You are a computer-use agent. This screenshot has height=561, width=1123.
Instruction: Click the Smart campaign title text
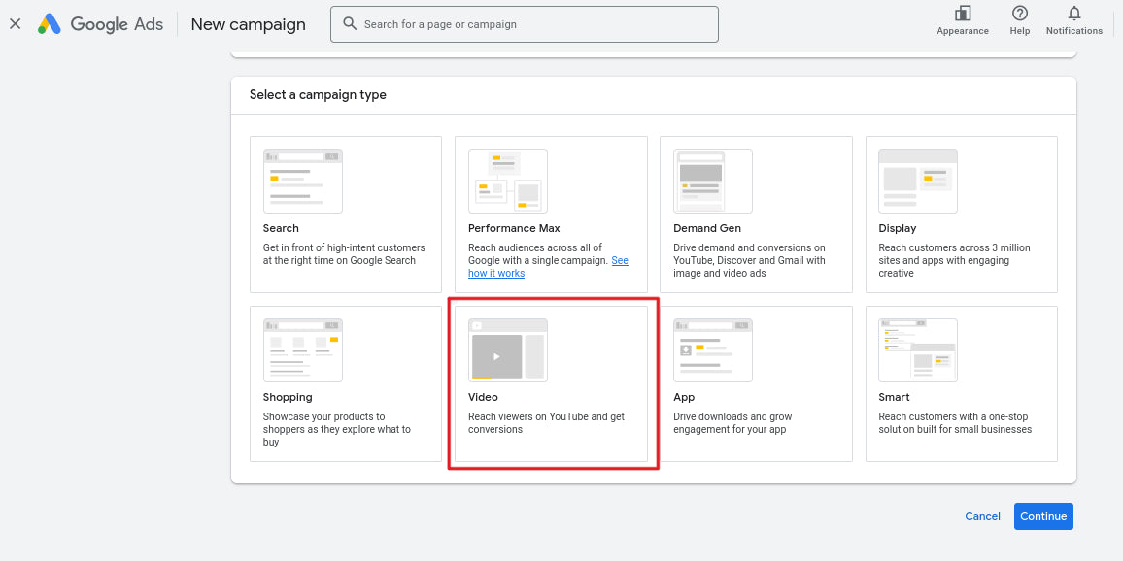click(894, 397)
